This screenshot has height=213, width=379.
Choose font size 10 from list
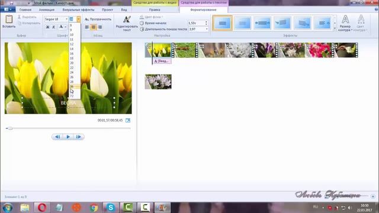click(72, 35)
